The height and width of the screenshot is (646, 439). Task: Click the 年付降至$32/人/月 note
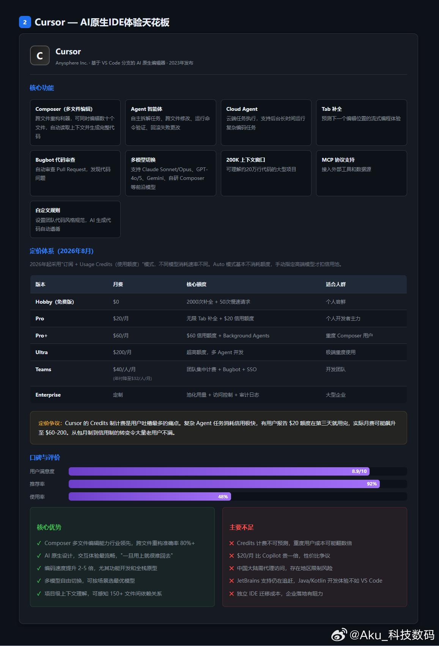[x=132, y=378]
